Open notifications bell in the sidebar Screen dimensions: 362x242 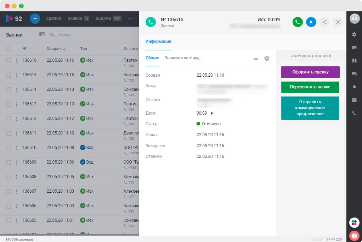(x=354, y=87)
